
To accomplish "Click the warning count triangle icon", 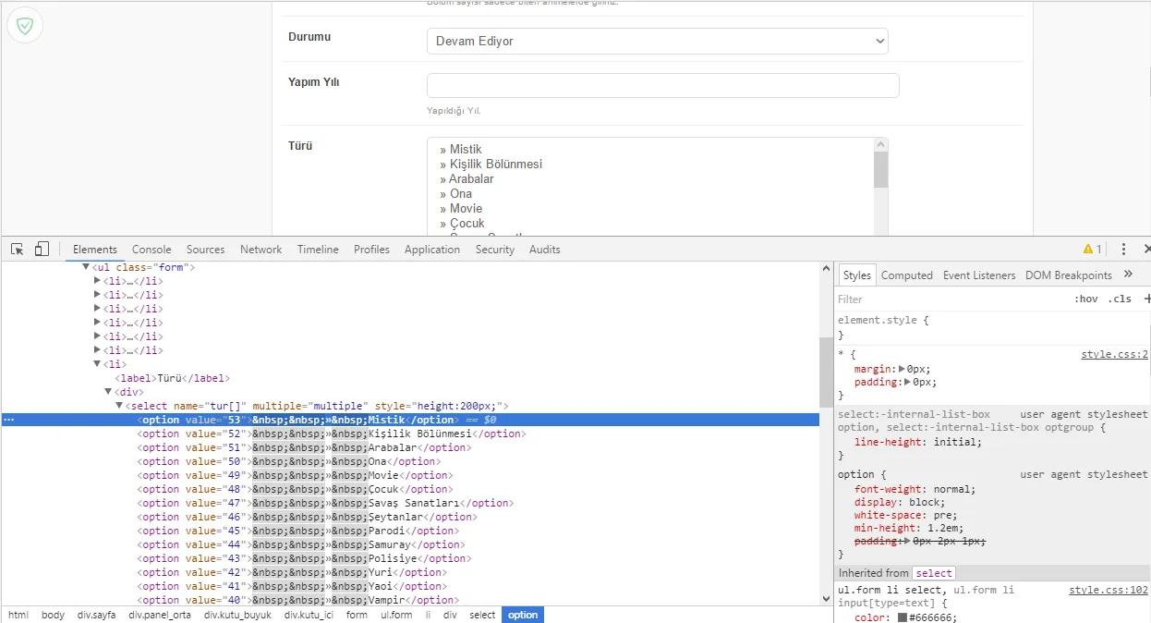I will click(1088, 250).
